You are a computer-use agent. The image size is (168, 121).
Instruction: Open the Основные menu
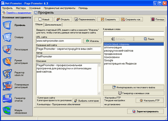coord(35,8)
